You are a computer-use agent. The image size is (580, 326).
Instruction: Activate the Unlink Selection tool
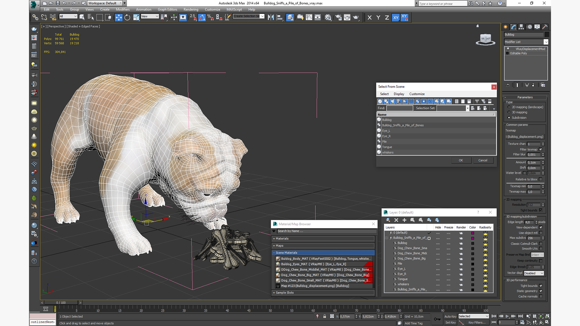44,17
